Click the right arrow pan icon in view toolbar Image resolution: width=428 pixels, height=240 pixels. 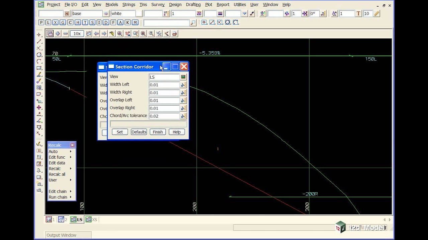(x=104, y=34)
